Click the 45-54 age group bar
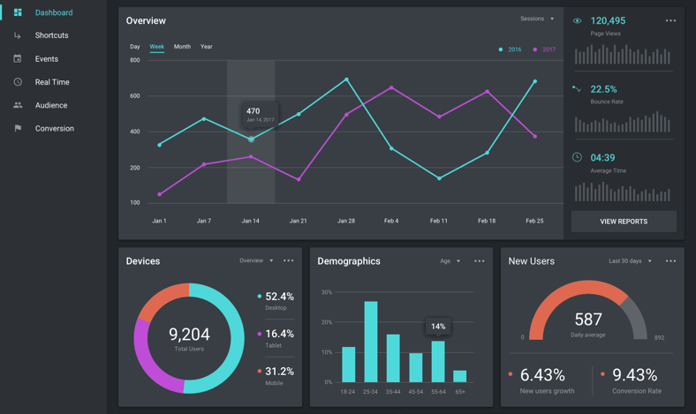Screen dimensions: 696x414 415,367
